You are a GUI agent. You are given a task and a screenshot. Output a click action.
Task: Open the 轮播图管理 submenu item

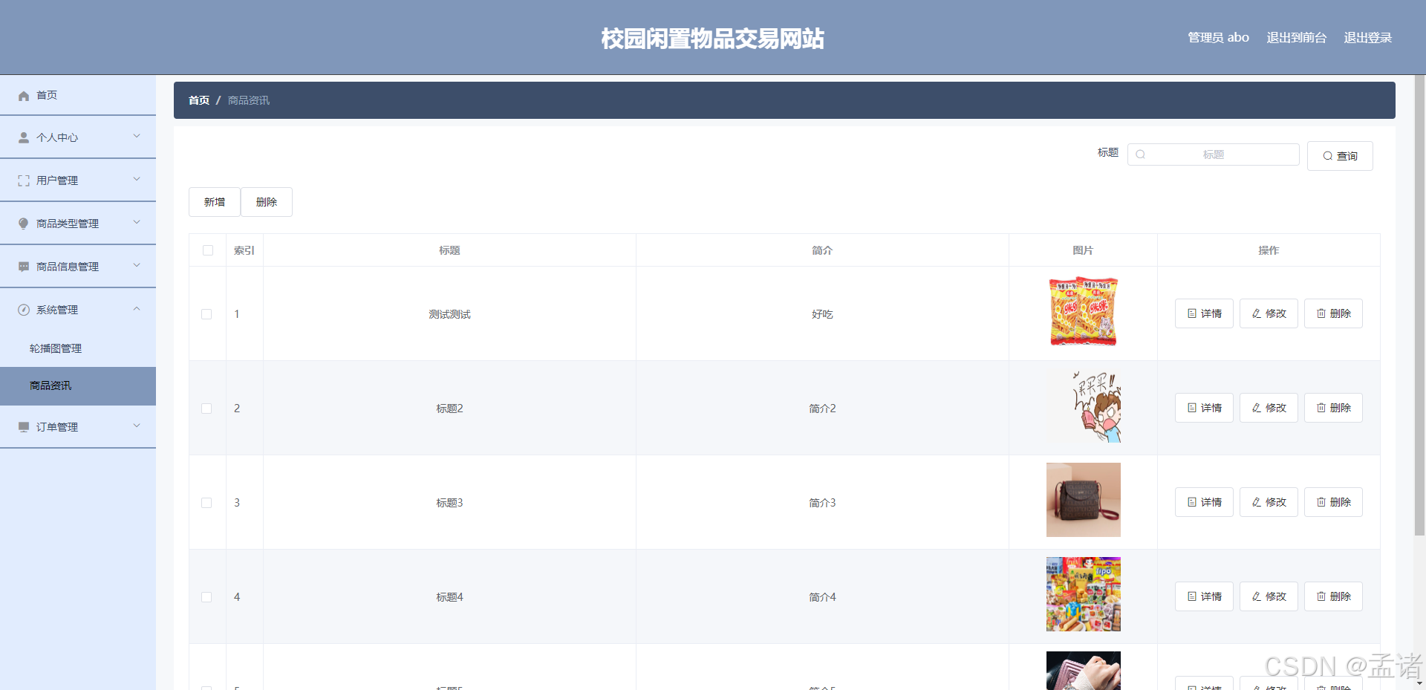coord(78,348)
